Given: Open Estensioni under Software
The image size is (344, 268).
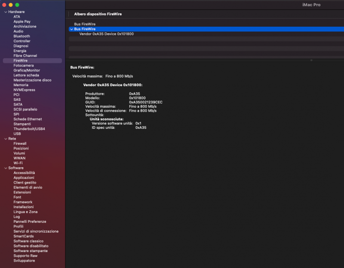Looking at the screenshot, I should pos(22,192).
